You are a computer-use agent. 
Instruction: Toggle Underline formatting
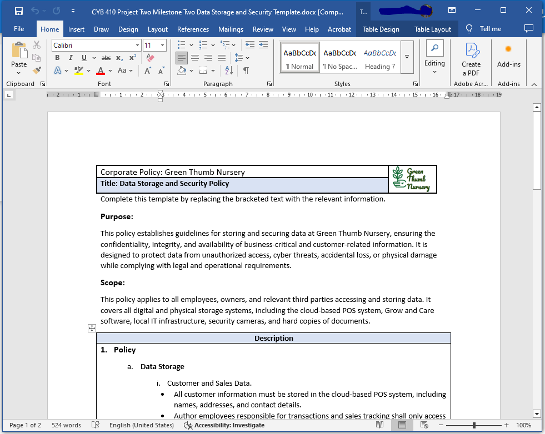pos(84,58)
